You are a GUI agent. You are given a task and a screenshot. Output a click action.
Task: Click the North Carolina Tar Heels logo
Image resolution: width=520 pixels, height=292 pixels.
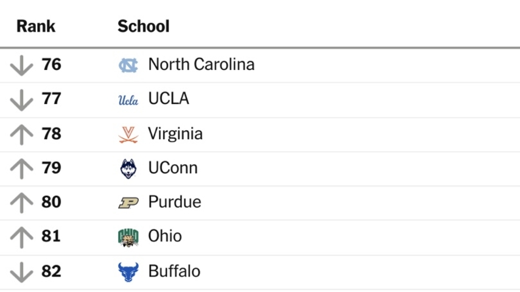[128, 65]
